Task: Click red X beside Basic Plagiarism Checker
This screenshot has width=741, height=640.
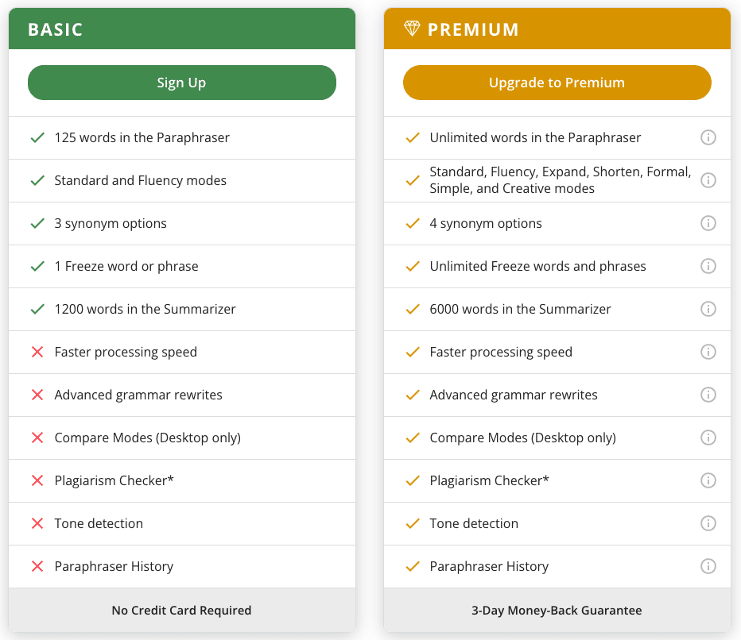Action: [37, 480]
